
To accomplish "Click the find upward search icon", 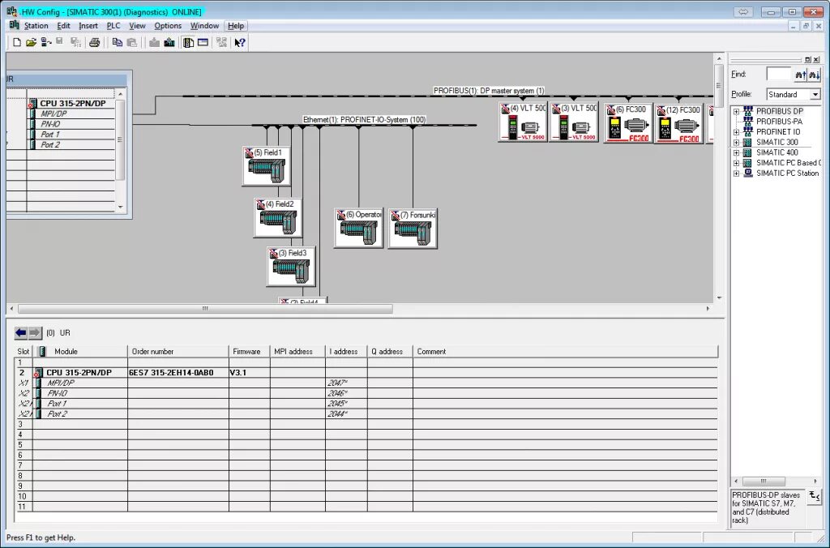I will click(800, 75).
